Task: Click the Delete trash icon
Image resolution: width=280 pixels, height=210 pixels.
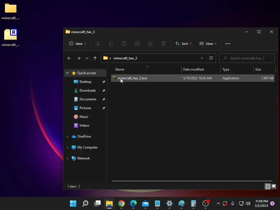Action: 164,43
